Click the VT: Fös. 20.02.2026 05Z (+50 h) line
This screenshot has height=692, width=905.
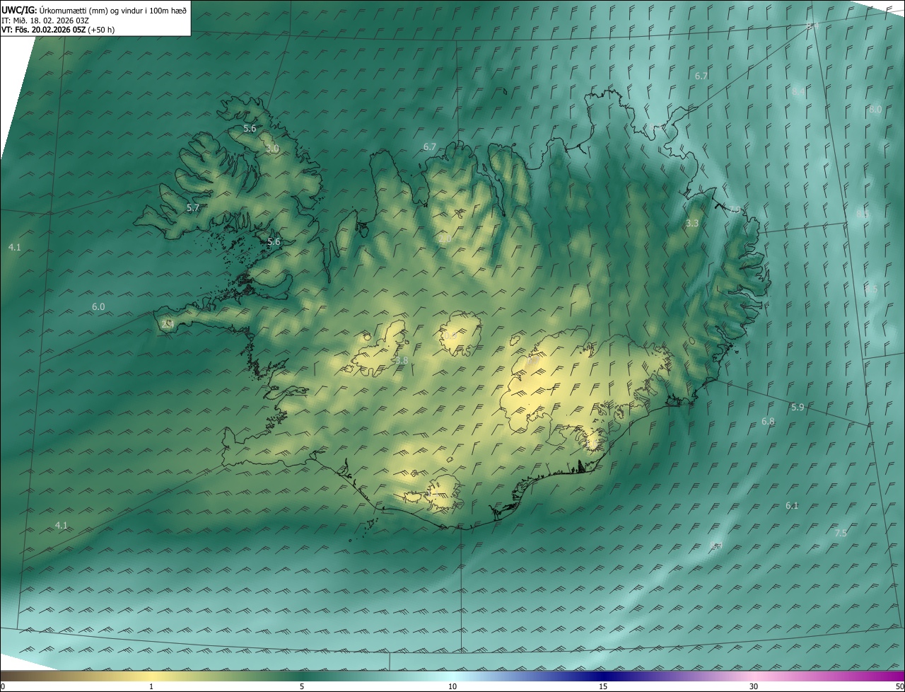(58, 30)
